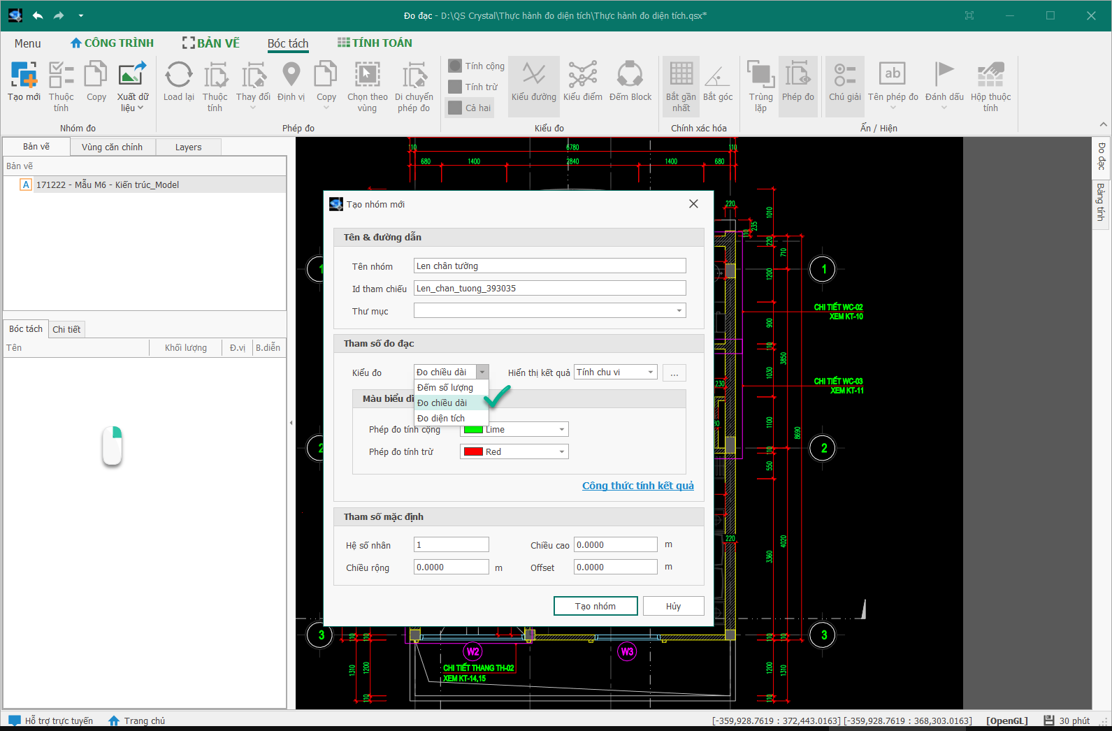The width and height of the screenshot is (1112, 731).
Task: Click the Red color swatch
Action: pos(473,451)
